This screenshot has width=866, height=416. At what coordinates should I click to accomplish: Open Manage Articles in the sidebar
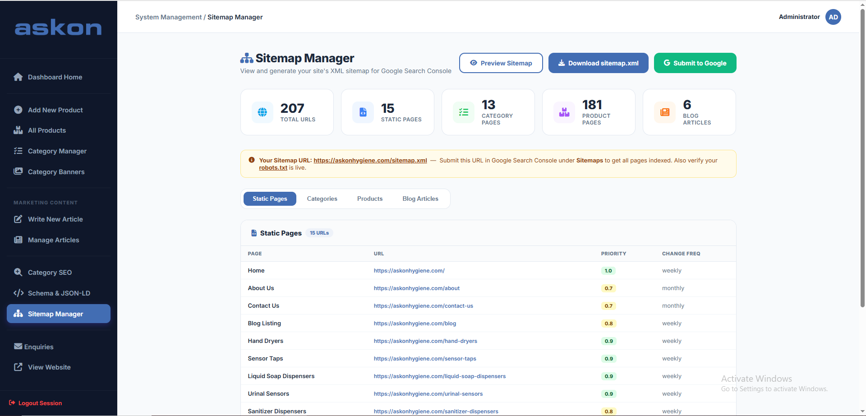point(59,240)
